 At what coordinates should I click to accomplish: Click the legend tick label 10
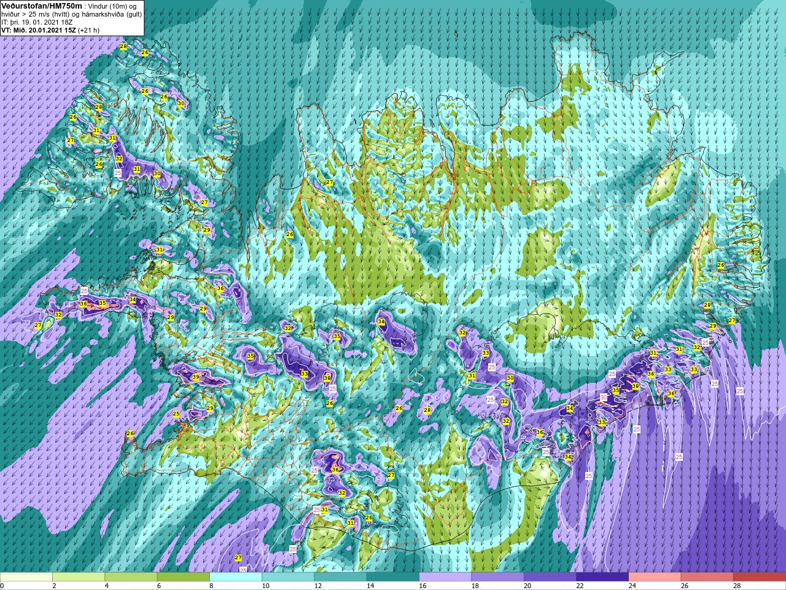coord(265,586)
